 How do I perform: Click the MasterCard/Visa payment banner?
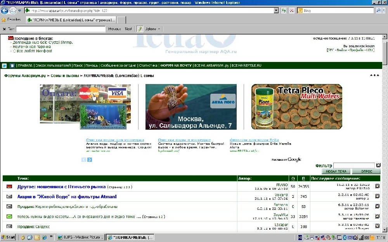click(x=85, y=107)
